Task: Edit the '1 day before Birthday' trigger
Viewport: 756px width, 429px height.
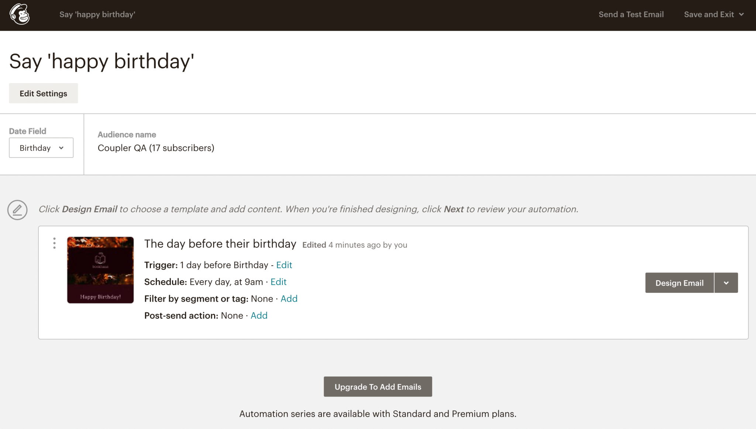Action: 284,265
